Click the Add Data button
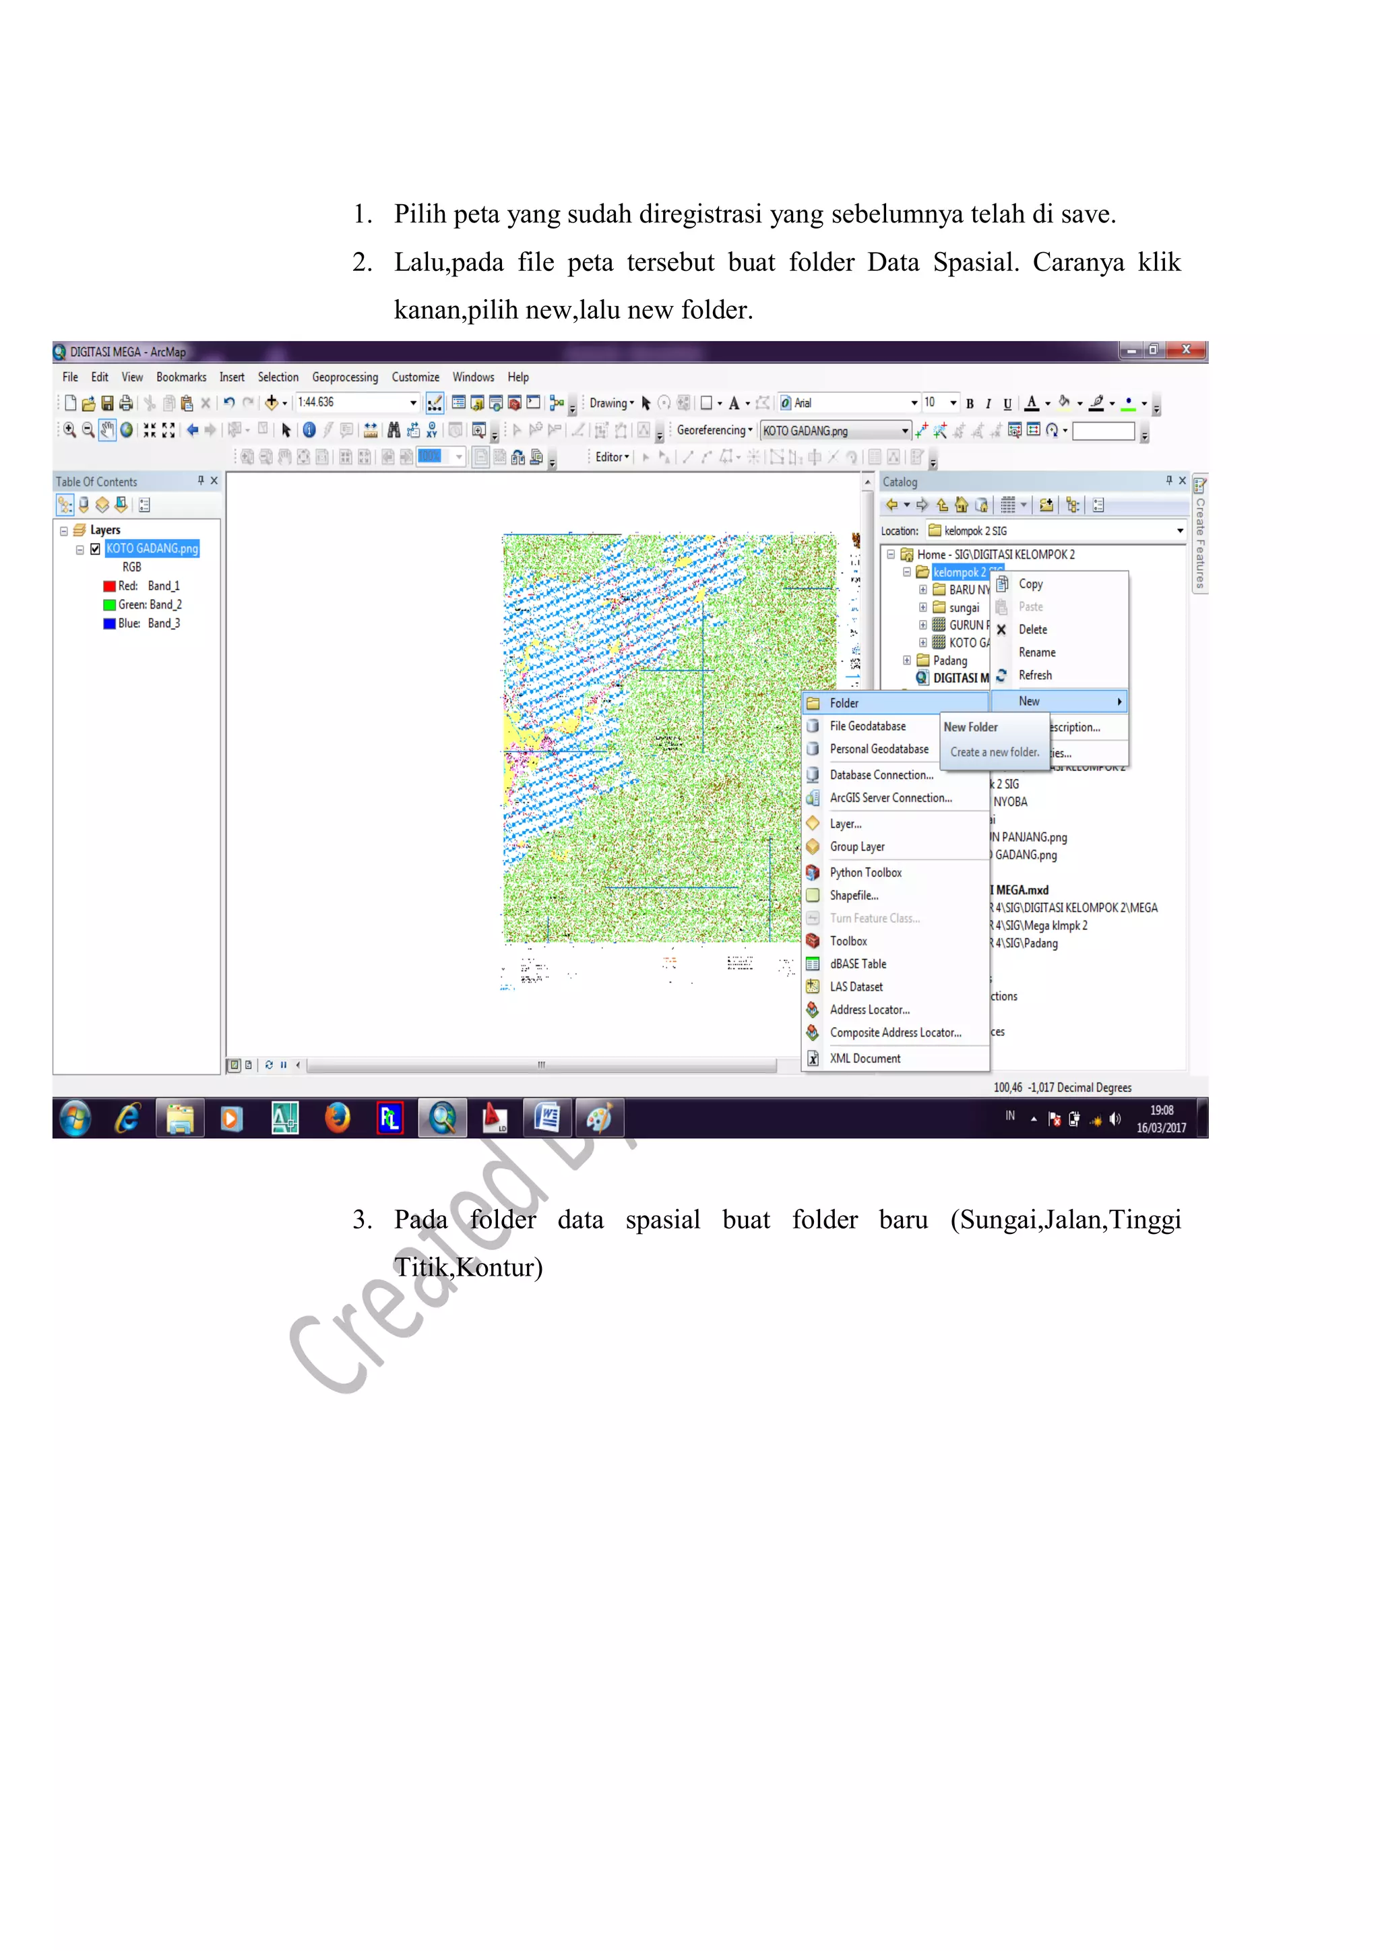1380x1951 pixels. click(271, 403)
